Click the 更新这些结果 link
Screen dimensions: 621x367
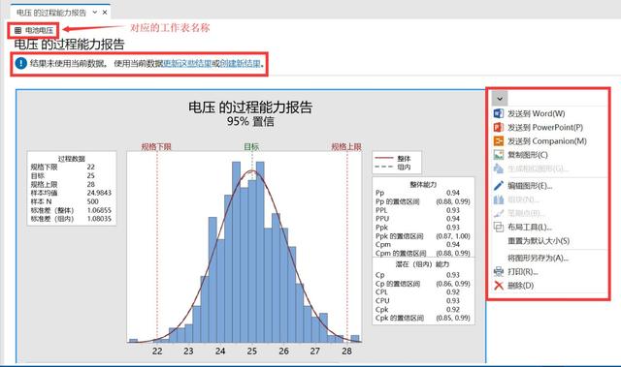coord(187,63)
